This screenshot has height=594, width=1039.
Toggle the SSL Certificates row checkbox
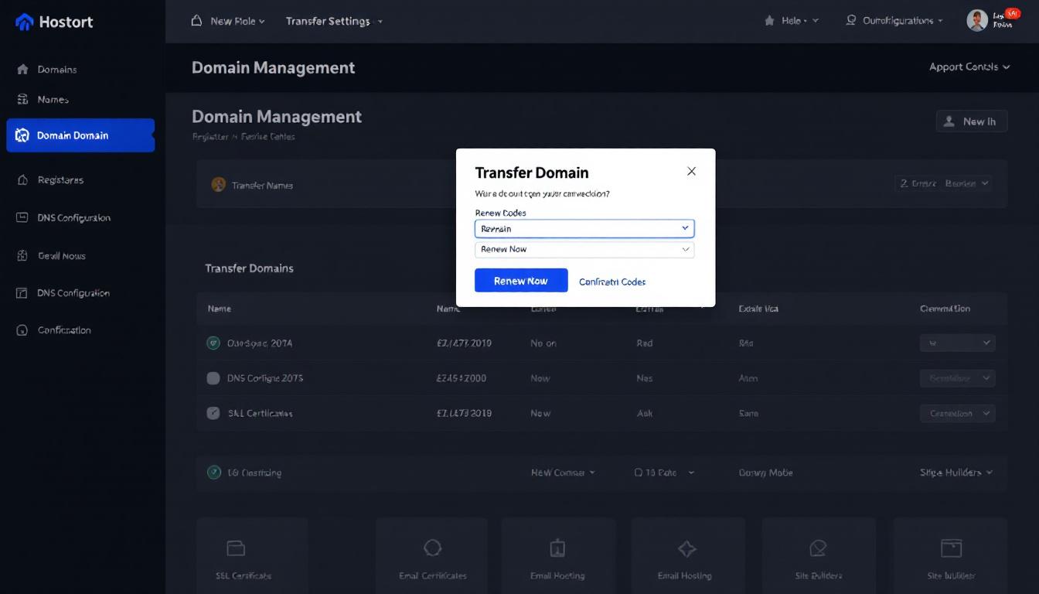(x=213, y=413)
